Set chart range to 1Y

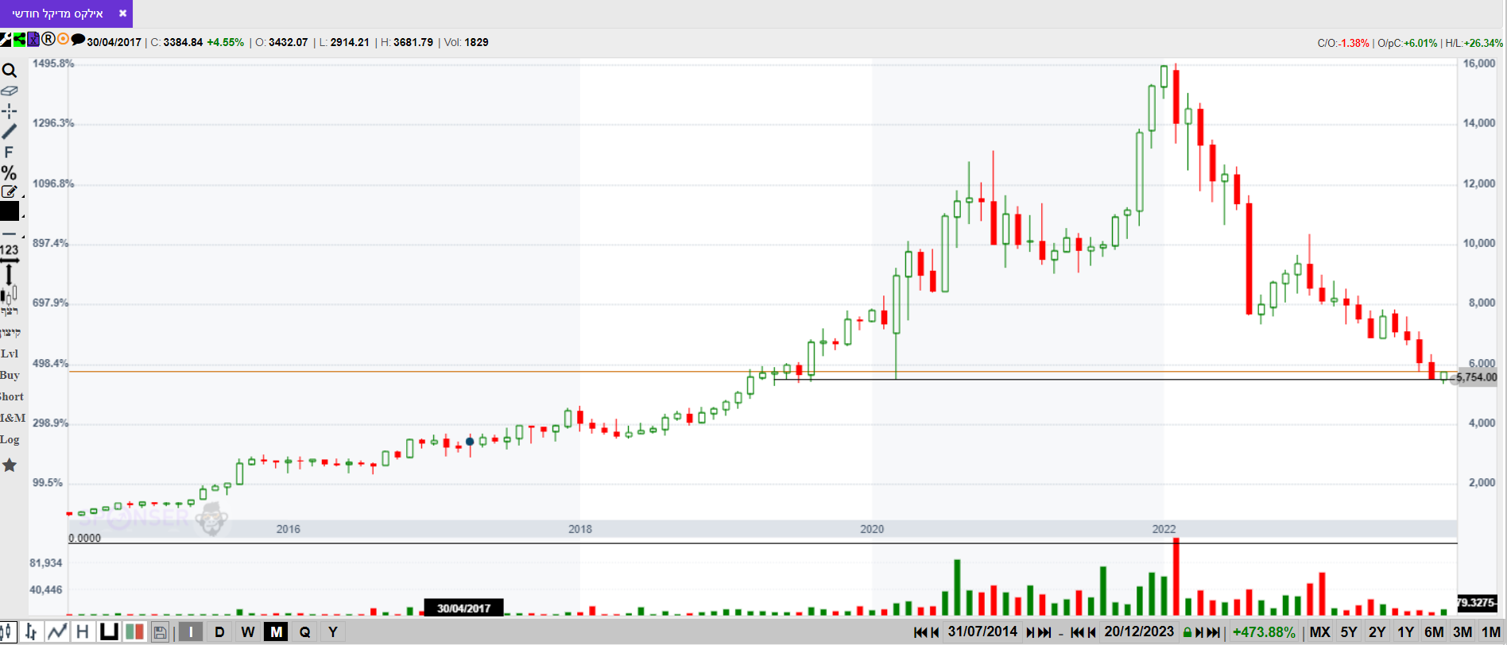[x=1406, y=632]
